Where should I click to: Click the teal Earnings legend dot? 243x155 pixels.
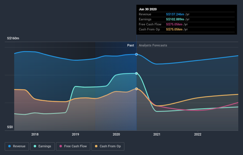tap(35, 146)
